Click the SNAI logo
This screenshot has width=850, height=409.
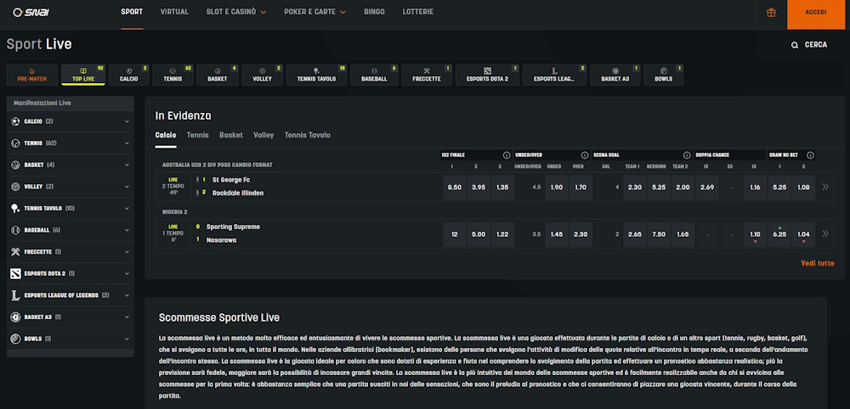pyautogui.click(x=31, y=12)
